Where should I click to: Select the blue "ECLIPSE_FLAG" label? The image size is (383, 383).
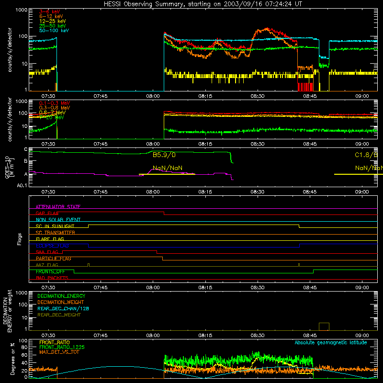pos(52,246)
